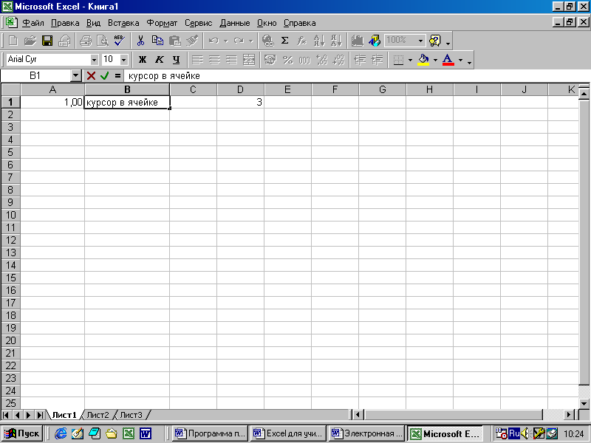Viewport: 591px width, 443px height.
Task: Switch to Лист3 sheet tab
Action: (131, 415)
